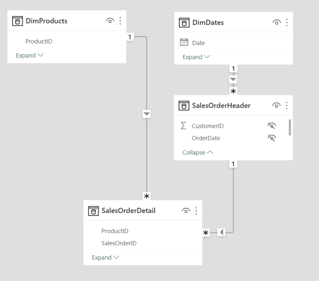Viewport: 319px width, 281px height.
Task: Click the DimDates table title
Action: 208,22
